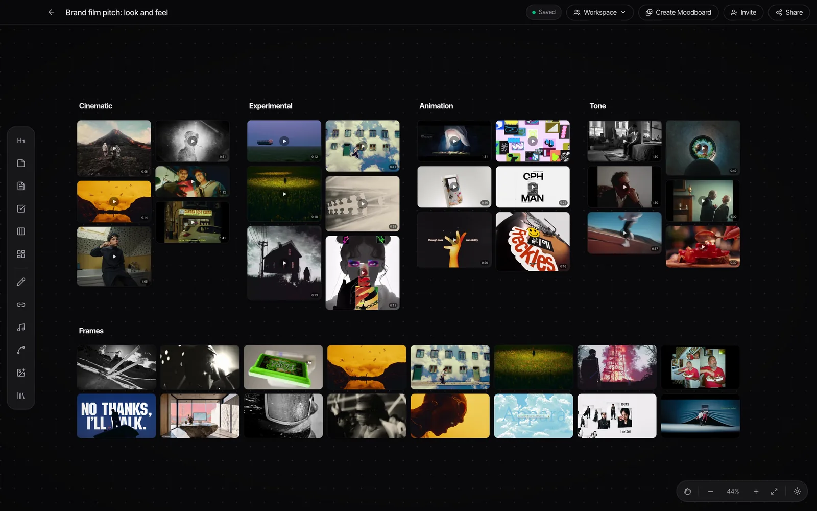Click the Saved status indicator
This screenshot has width=817, height=511.
coord(544,12)
